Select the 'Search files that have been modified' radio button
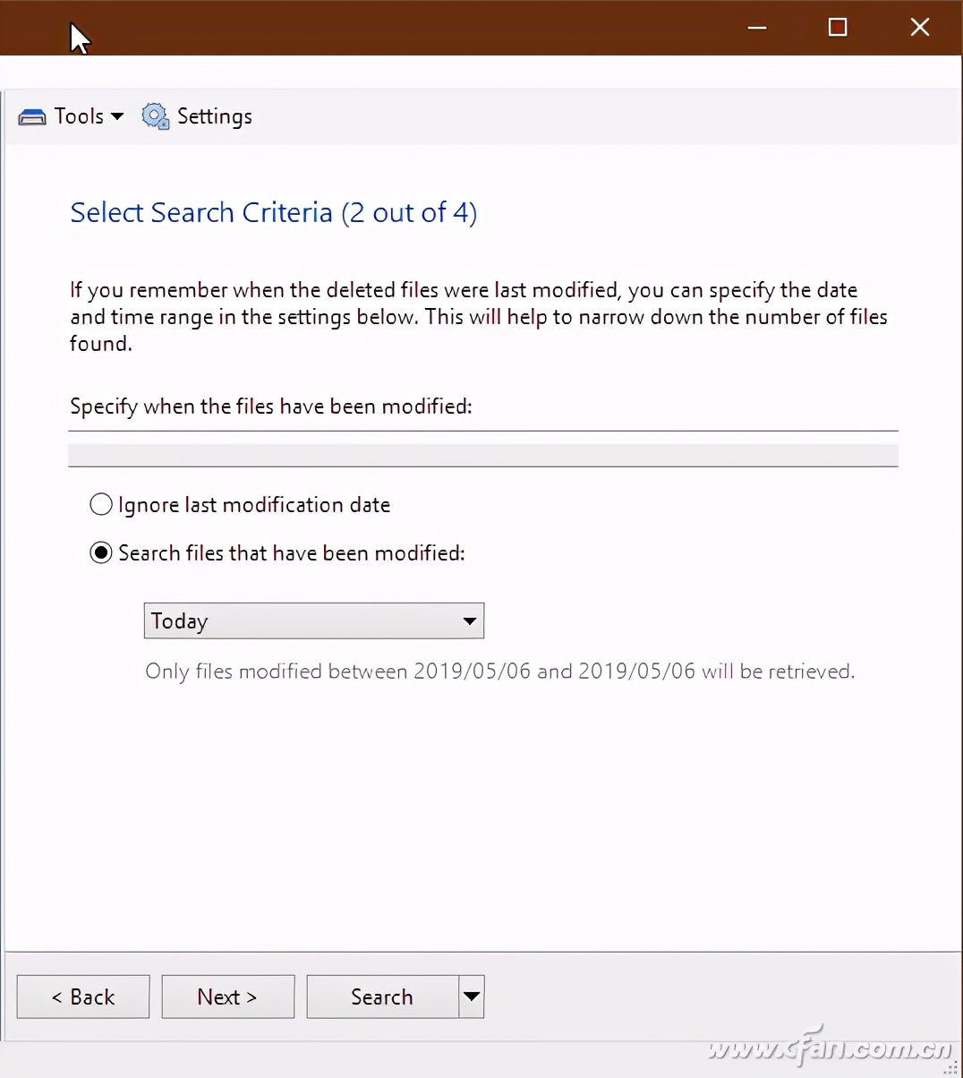The image size is (963, 1078). point(101,553)
